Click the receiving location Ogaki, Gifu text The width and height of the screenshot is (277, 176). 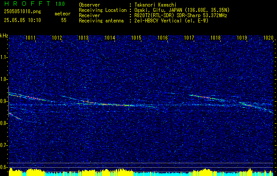coord(182,10)
